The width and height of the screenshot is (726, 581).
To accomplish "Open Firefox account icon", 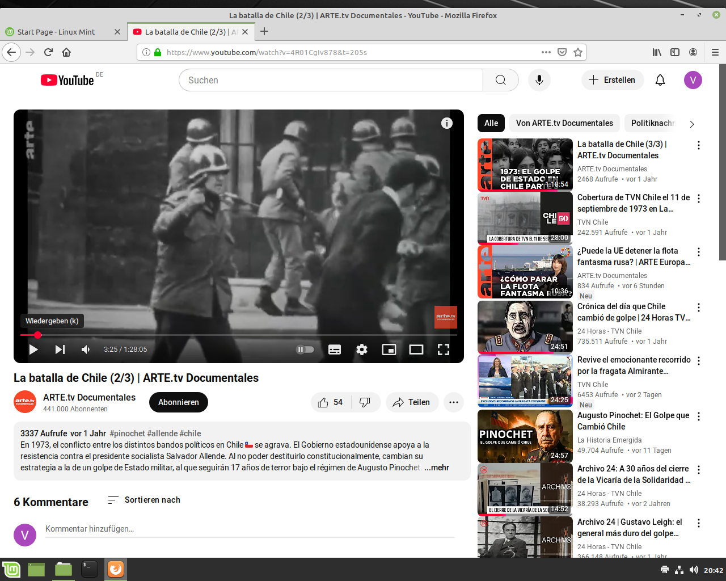I will coord(693,52).
